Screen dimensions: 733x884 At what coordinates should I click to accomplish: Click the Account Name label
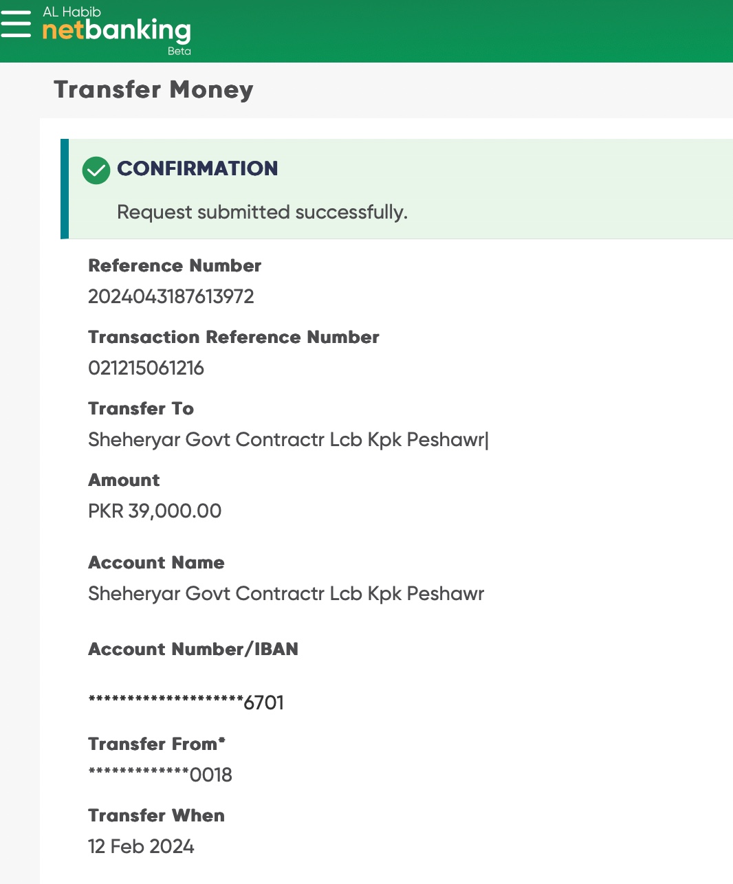pos(156,563)
